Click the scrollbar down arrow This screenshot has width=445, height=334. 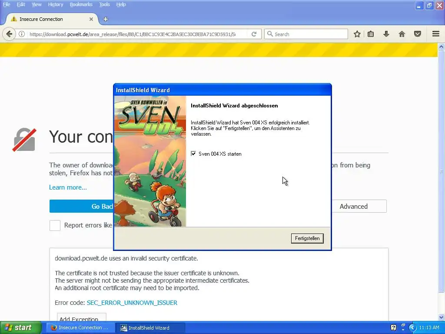(441, 317)
